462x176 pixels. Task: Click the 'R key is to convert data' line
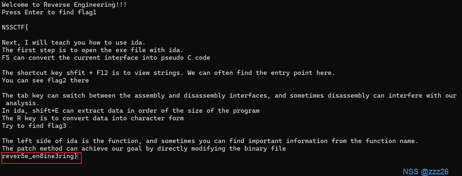click(x=93, y=118)
